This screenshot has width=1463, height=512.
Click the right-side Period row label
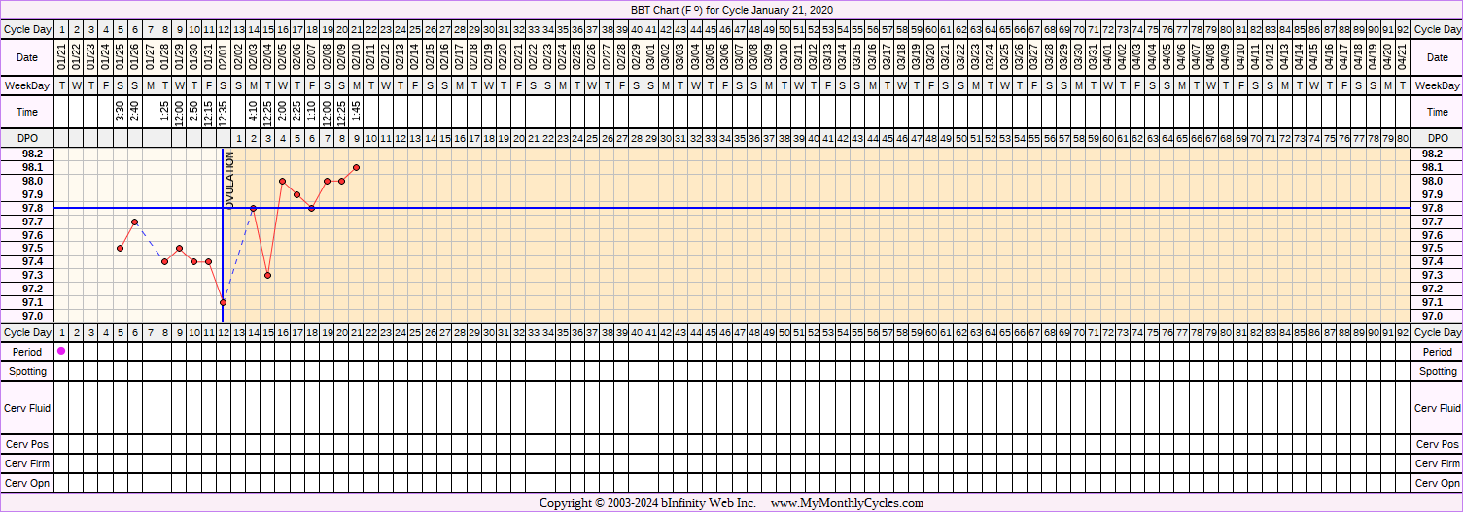(x=1437, y=352)
